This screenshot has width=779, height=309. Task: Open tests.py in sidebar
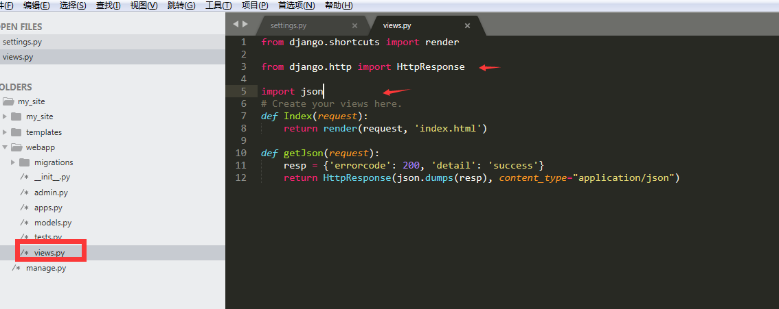click(48, 237)
